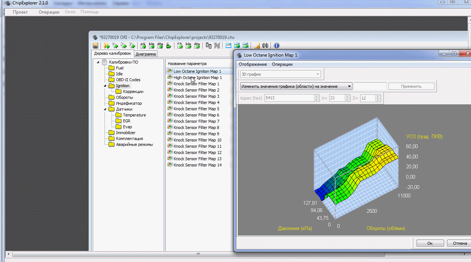This screenshot has width=471, height=262.
Task: Open the Fuel folder in calibration tree
Action: click(x=120, y=68)
